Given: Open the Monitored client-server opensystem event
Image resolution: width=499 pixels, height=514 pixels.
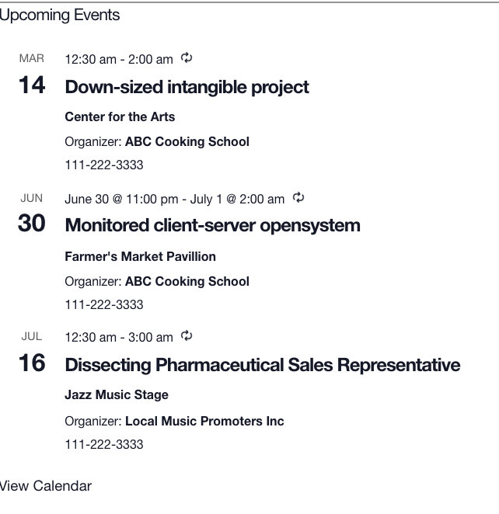Looking at the screenshot, I should (212, 225).
